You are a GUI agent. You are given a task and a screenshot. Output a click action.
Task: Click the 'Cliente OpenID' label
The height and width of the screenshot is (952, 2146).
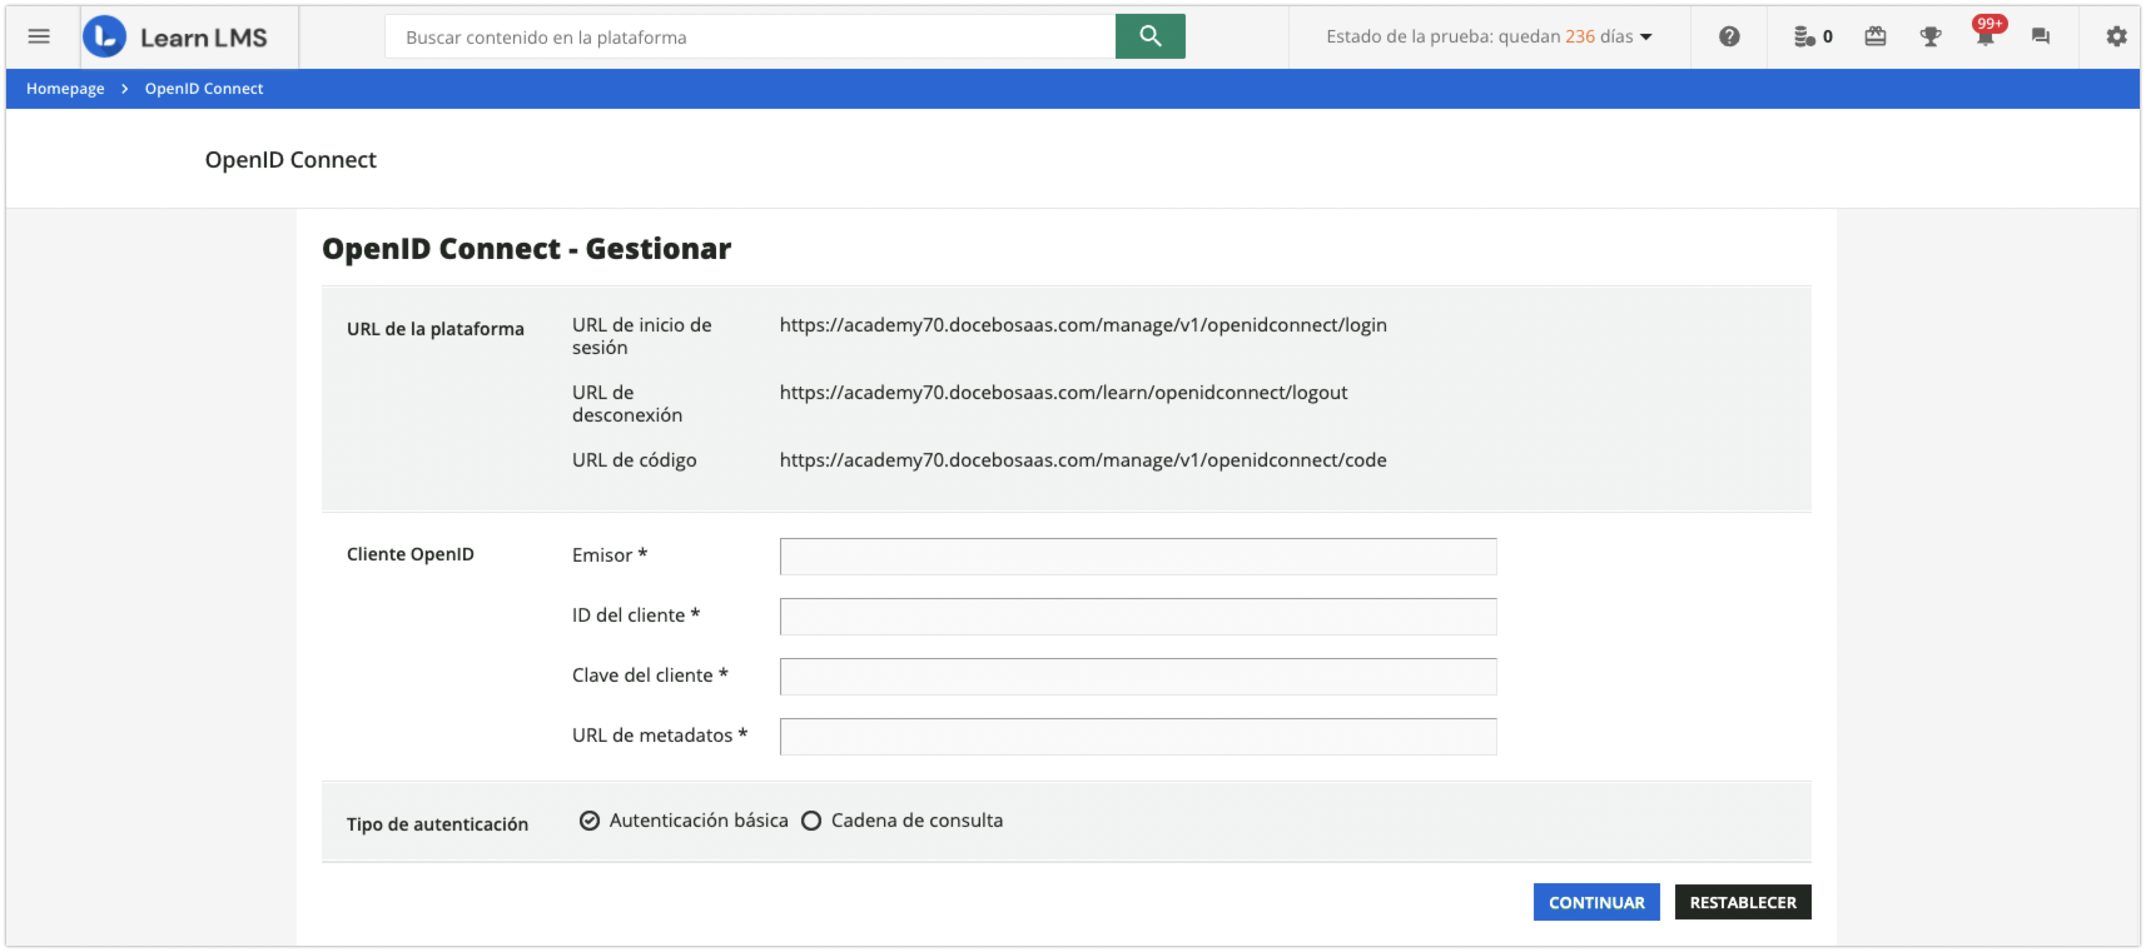pos(410,554)
